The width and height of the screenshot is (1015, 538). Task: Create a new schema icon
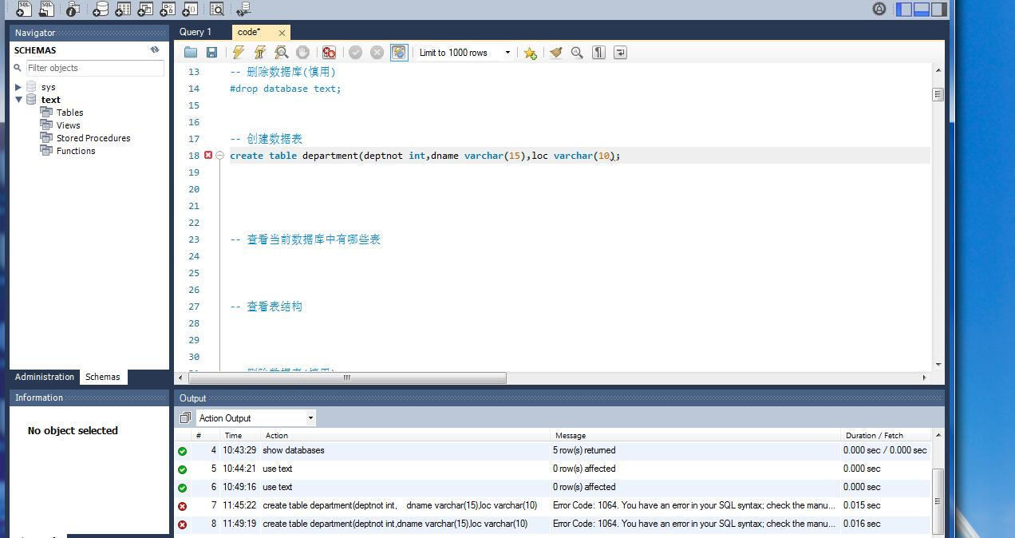click(101, 9)
